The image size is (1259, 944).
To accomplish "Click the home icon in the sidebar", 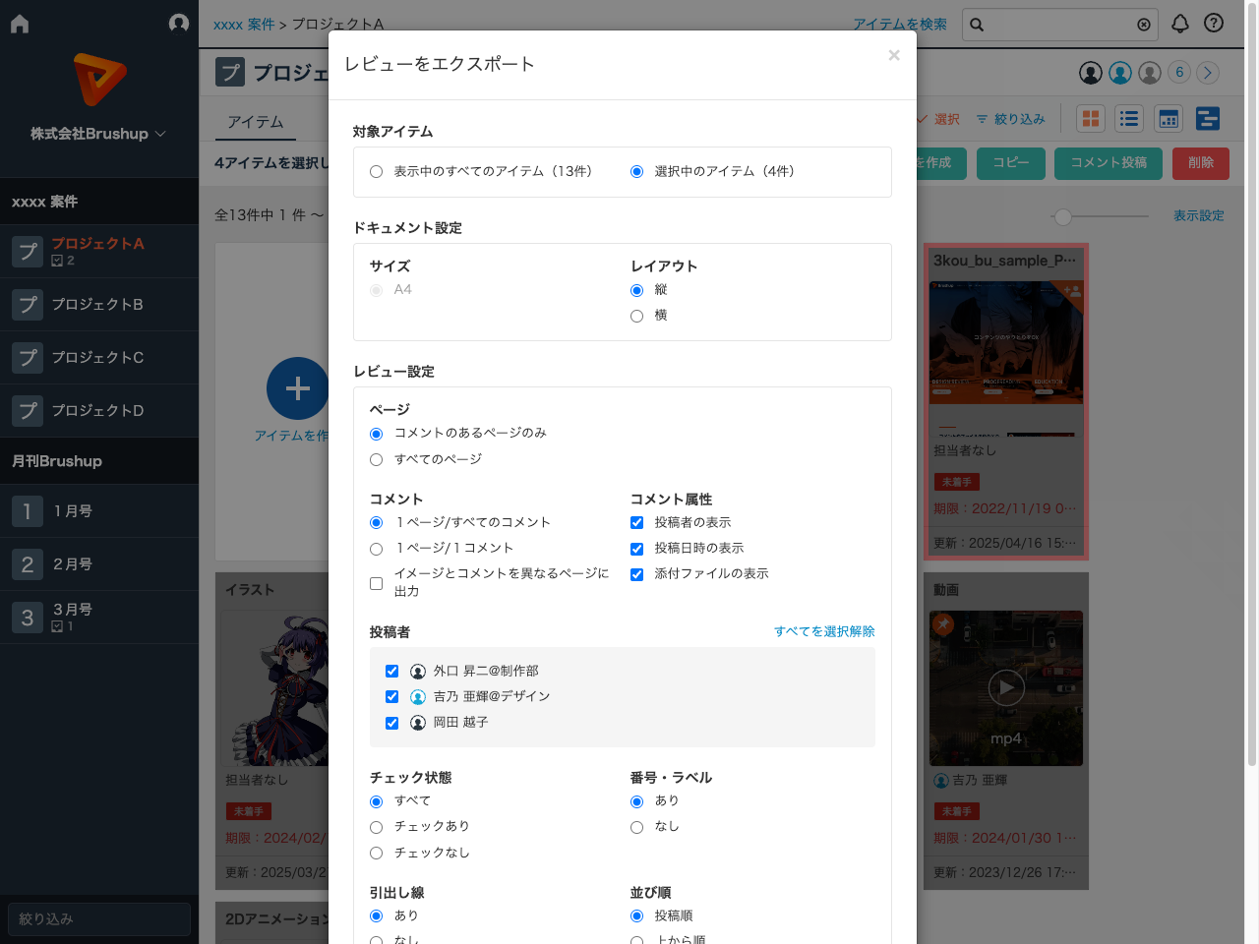I will [x=19, y=22].
